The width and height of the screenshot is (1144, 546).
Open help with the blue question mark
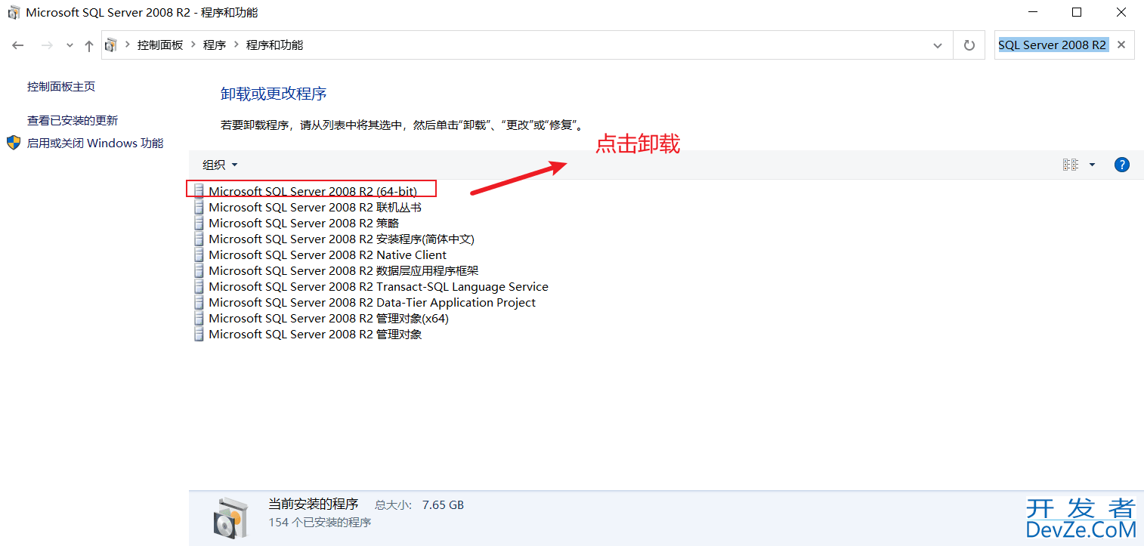(1122, 165)
